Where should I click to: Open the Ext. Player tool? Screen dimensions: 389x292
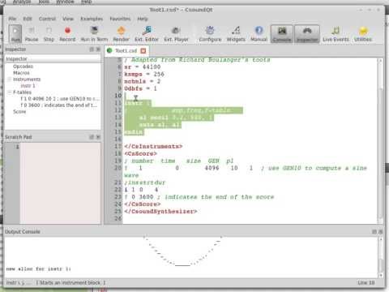coord(176,33)
